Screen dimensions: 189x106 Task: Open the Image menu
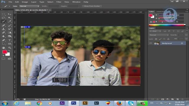25,2
